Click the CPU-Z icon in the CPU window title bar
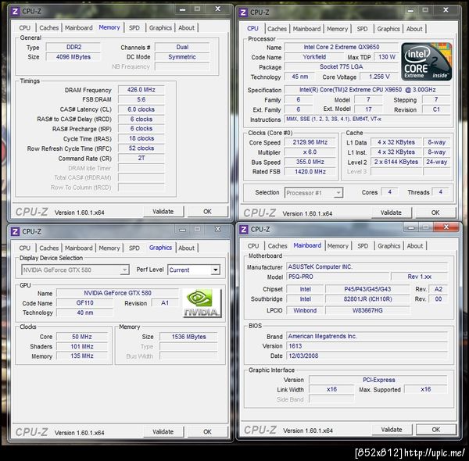Viewport: 469px width, 461px height. click(243, 13)
